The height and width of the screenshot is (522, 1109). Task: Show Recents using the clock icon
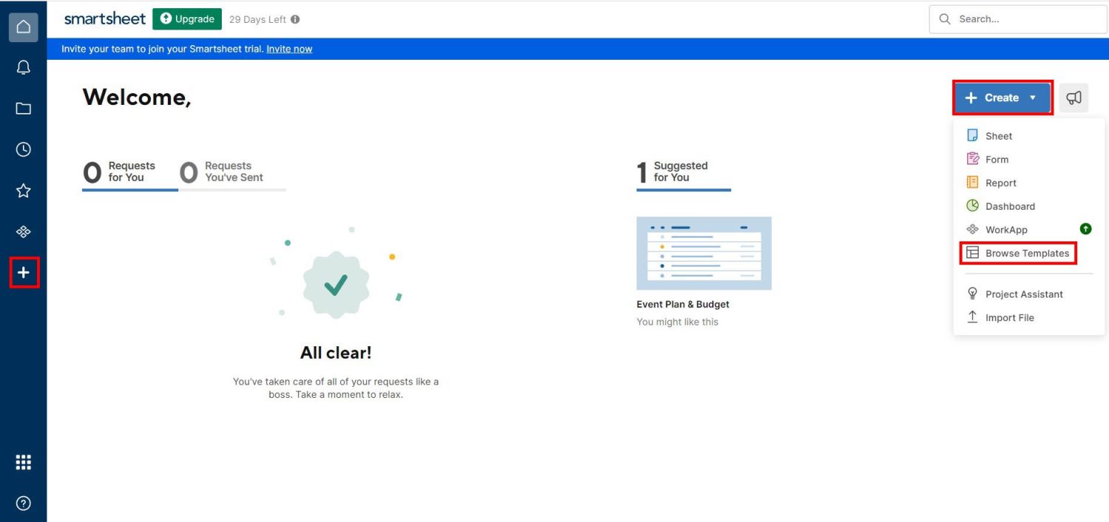point(23,149)
